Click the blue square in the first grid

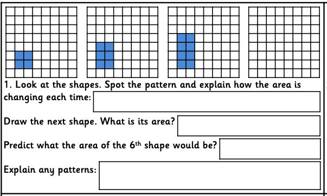[23, 60]
